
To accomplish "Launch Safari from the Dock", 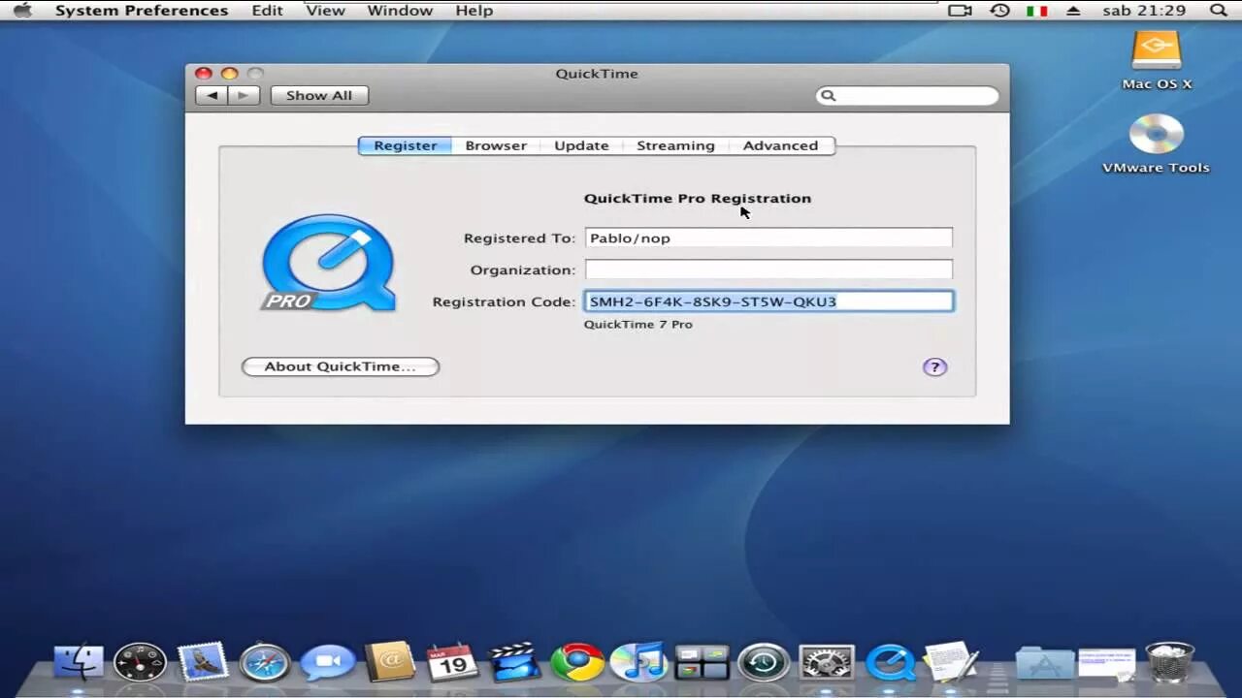I will (x=265, y=662).
